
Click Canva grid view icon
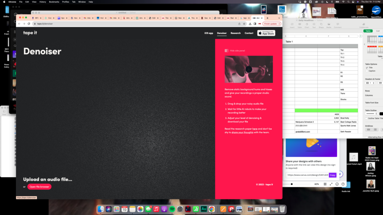pyautogui.click(x=325, y=184)
